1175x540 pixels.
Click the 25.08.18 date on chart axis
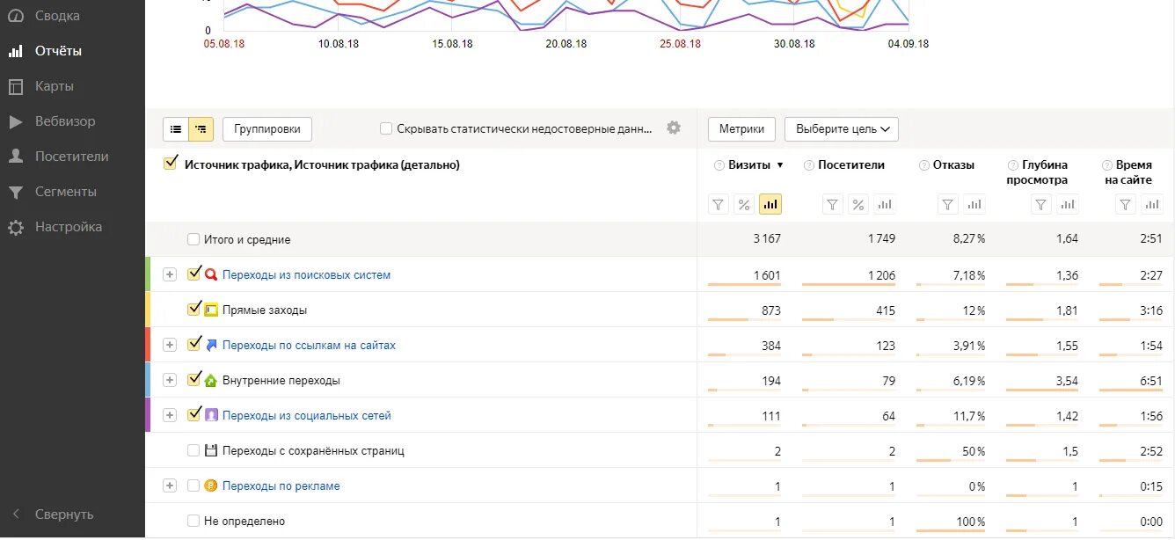[680, 44]
